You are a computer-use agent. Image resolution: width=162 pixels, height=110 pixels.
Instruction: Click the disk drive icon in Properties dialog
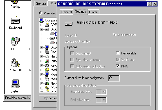(x=69, y=24)
